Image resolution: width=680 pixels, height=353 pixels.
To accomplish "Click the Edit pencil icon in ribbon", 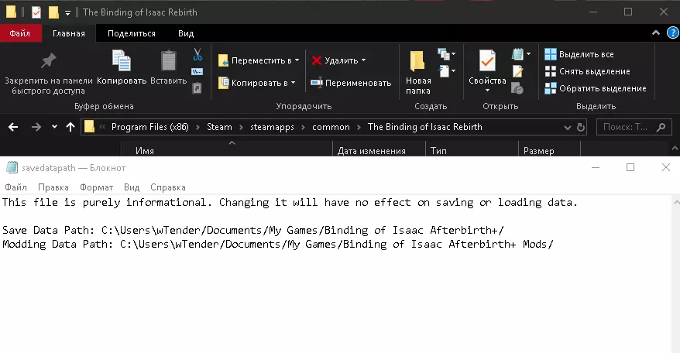I will pos(517,71).
